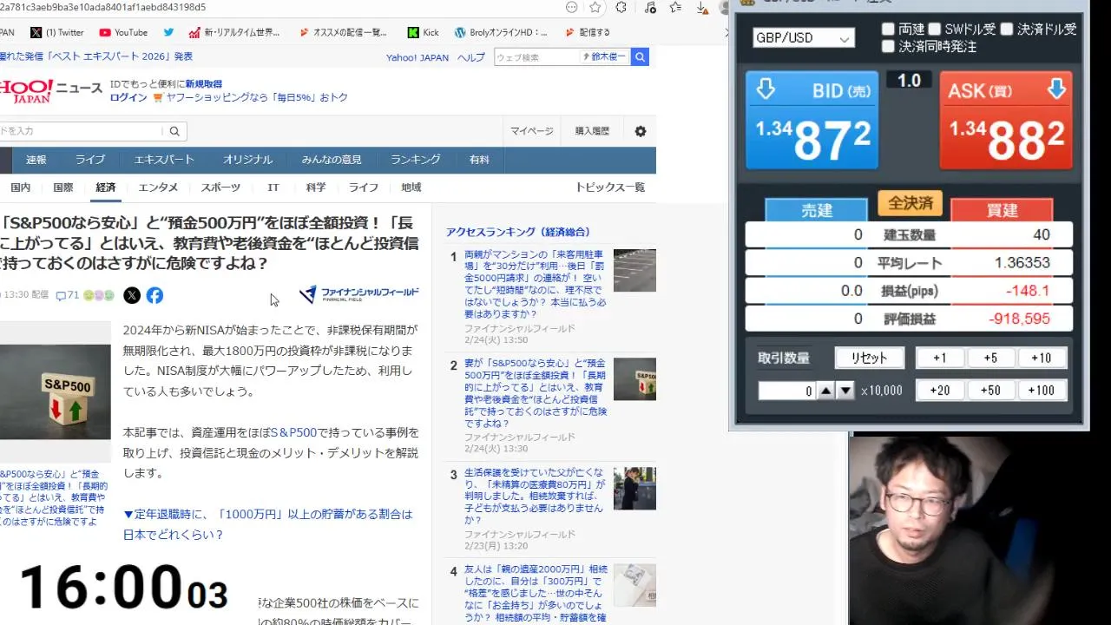Click the ASK buy price panel
This screenshot has height=625, width=1111.
1006,120
